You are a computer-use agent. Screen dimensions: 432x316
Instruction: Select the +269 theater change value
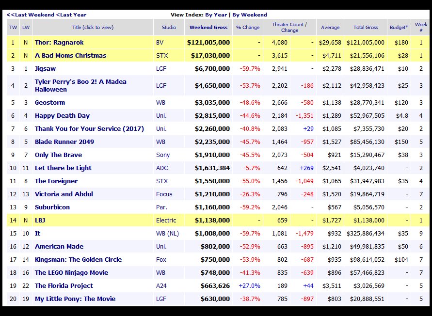click(x=306, y=168)
